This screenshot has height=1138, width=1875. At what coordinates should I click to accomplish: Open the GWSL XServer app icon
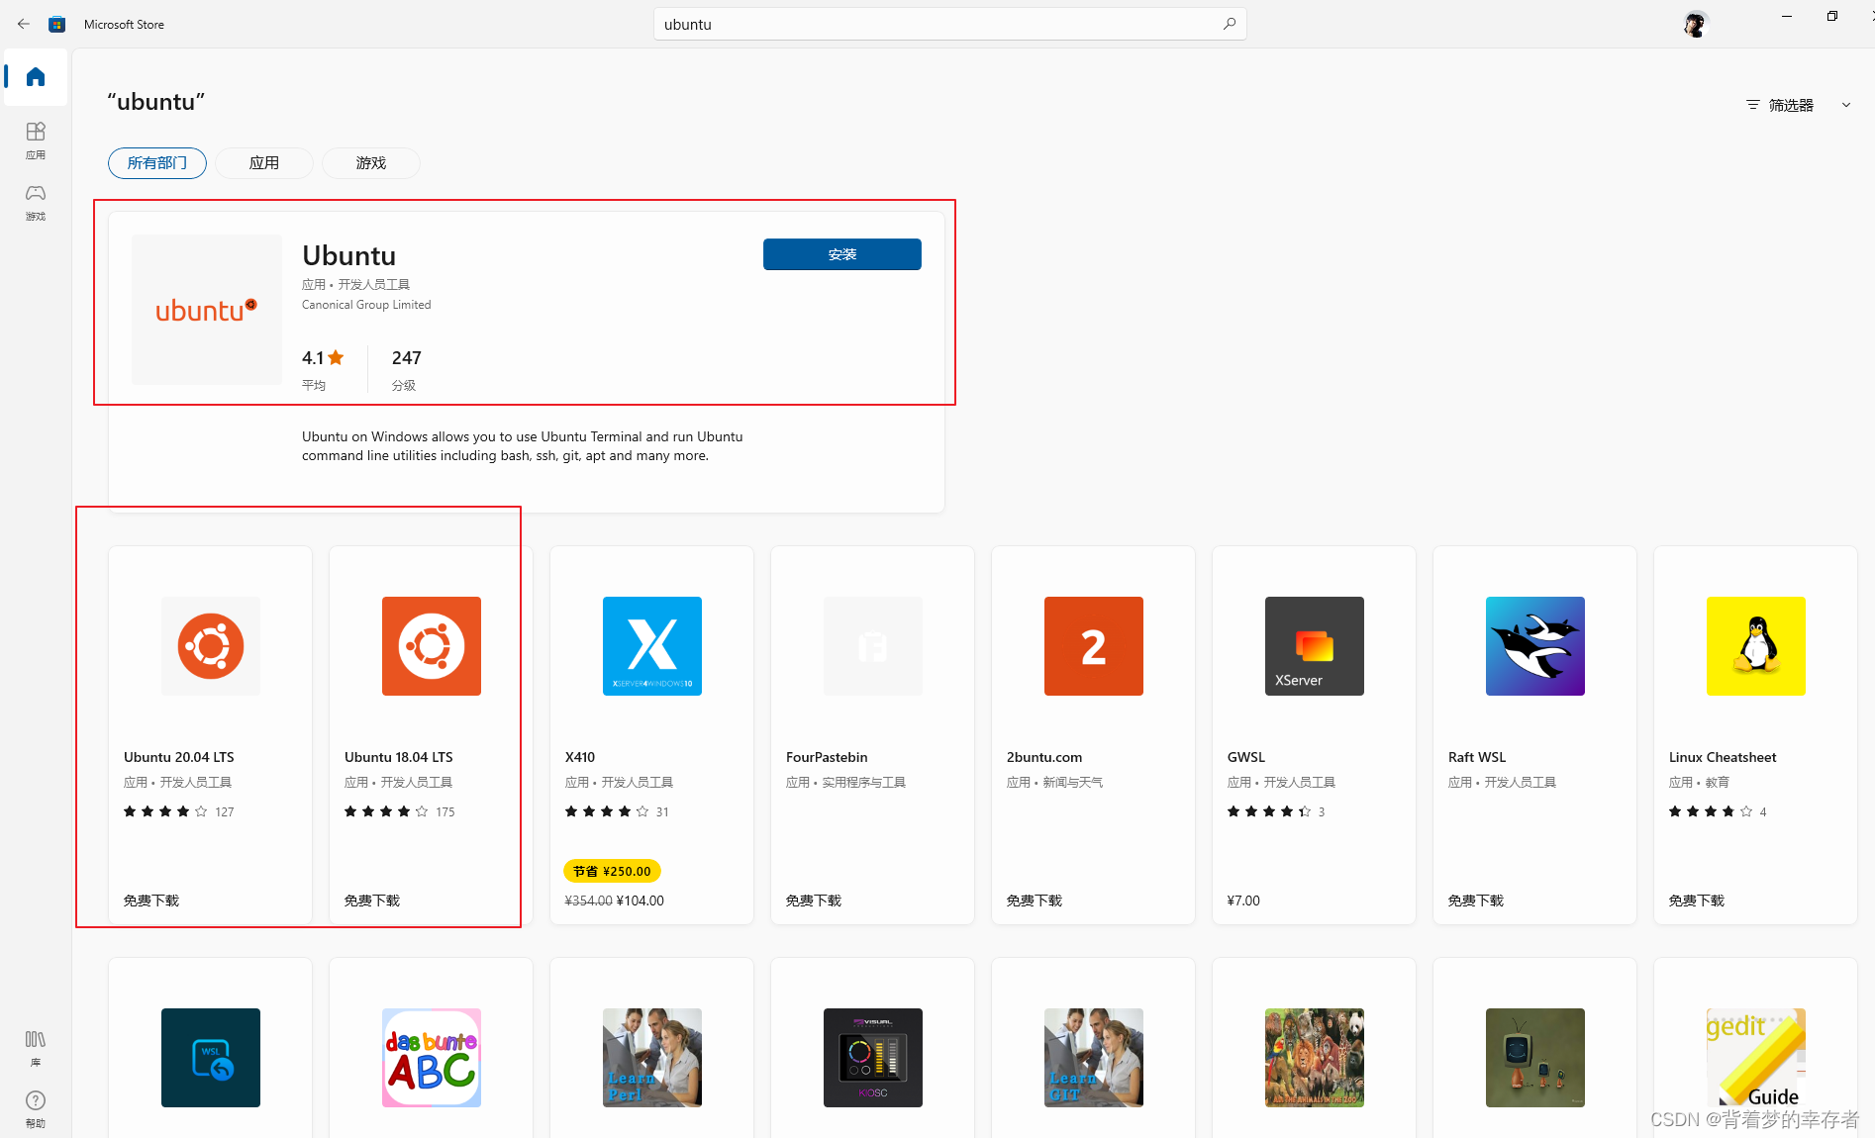point(1315,646)
